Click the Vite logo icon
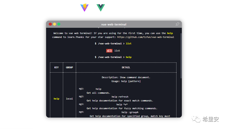226x129 pixels. [84, 8]
